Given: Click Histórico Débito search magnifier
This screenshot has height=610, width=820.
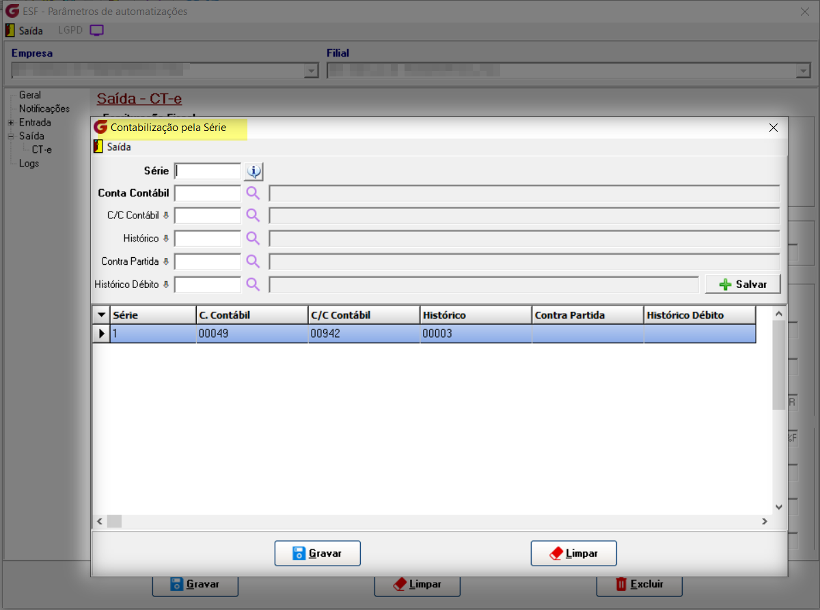Looking at the screenshot, I should [253, 284].
